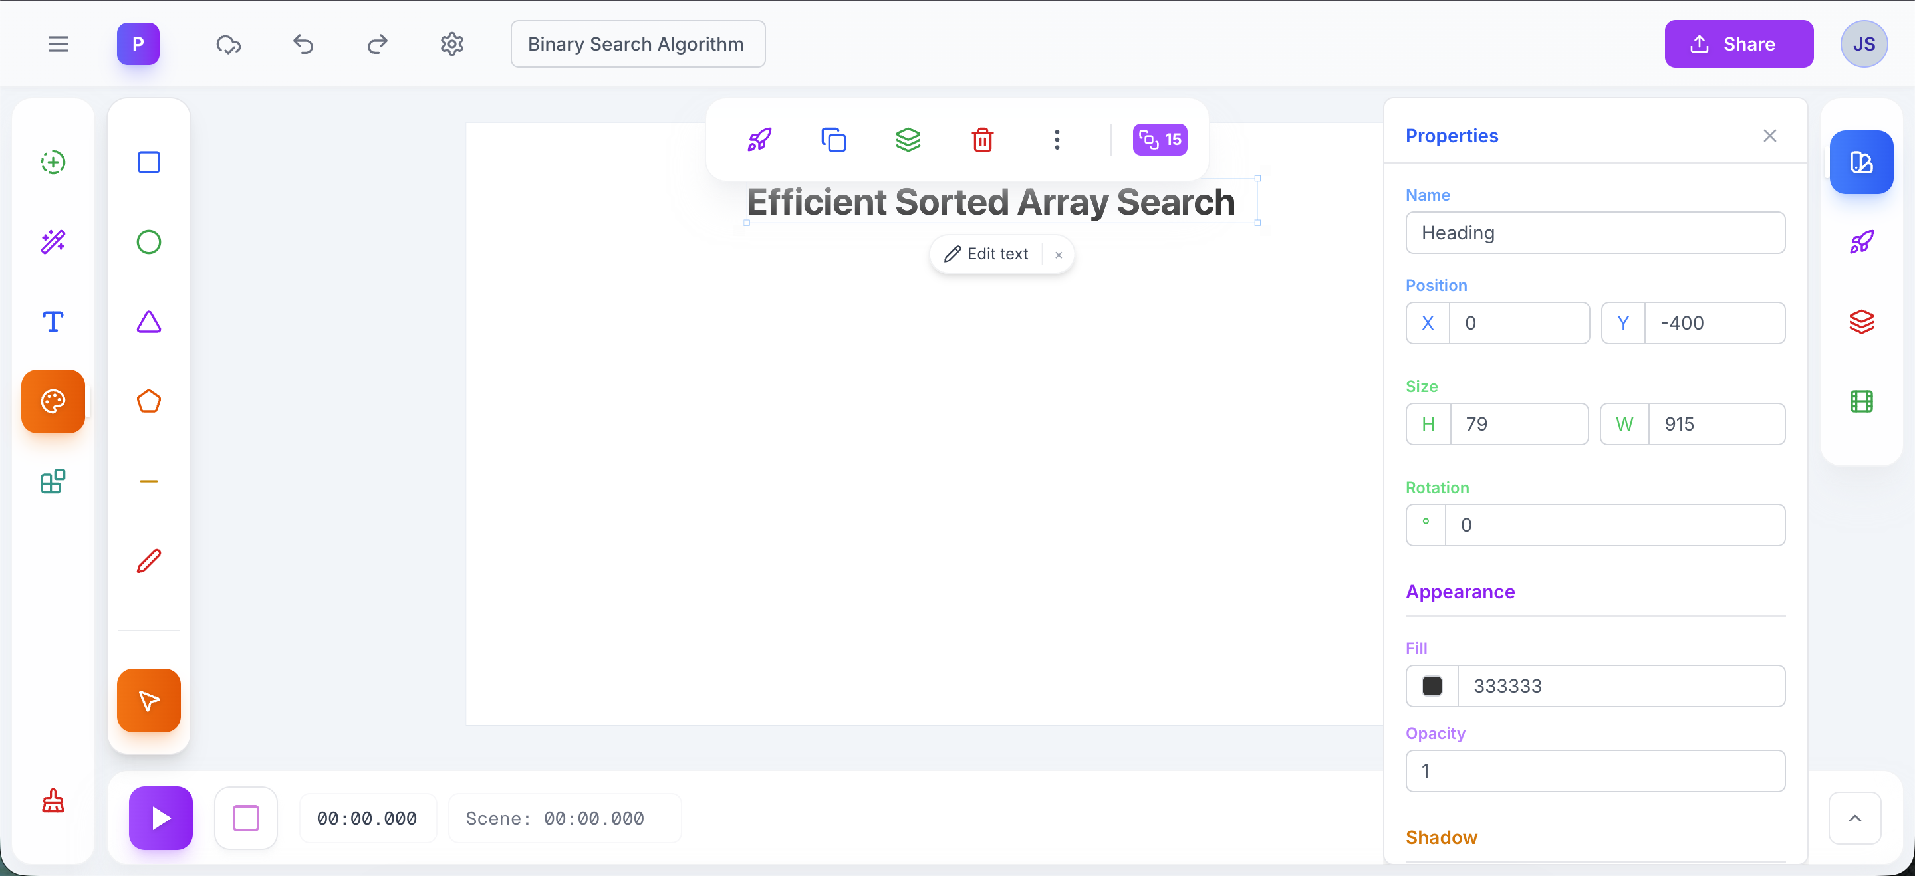Click the Share button
1915x876 pixels.
pyautogui.click(x=1739, y=44)
